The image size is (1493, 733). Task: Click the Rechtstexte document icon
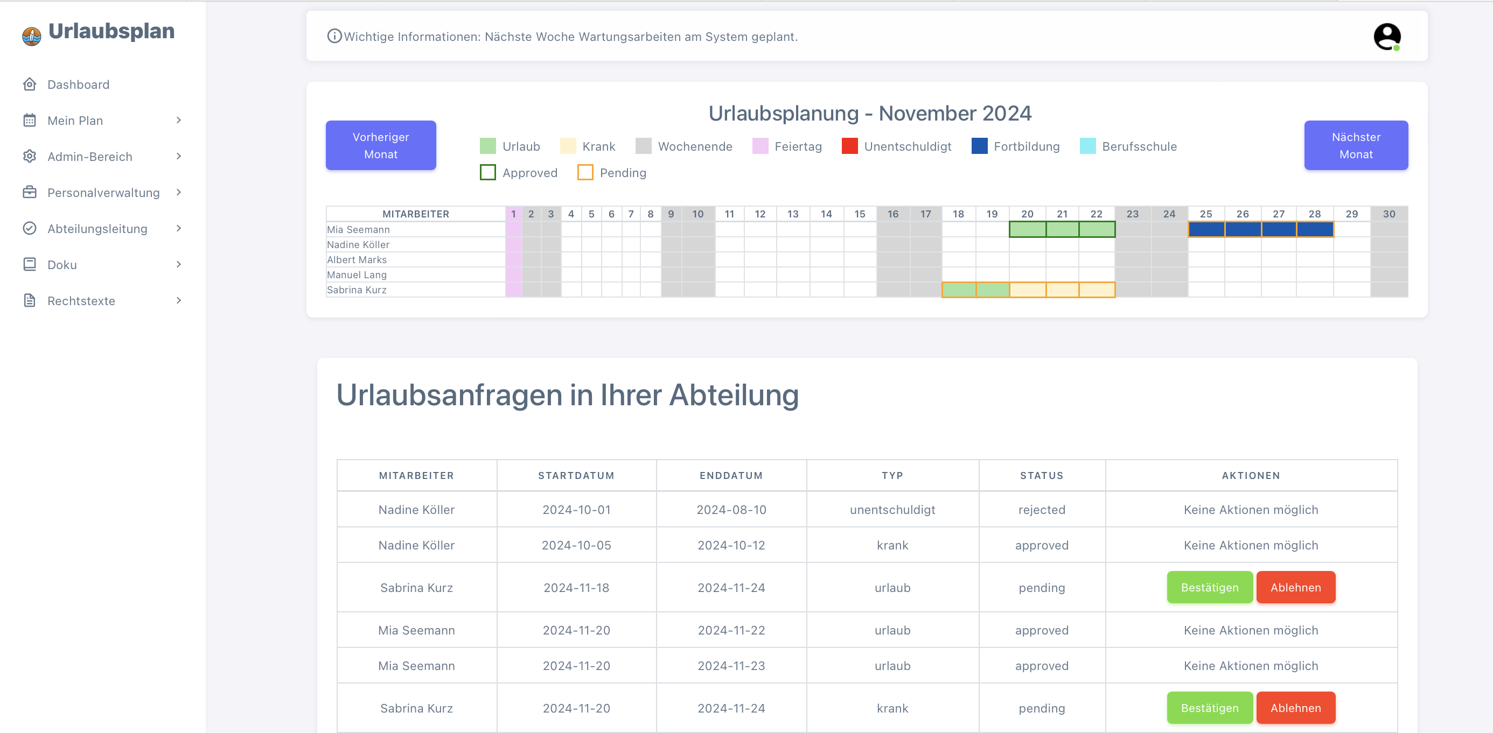click(x=30, y=300)
